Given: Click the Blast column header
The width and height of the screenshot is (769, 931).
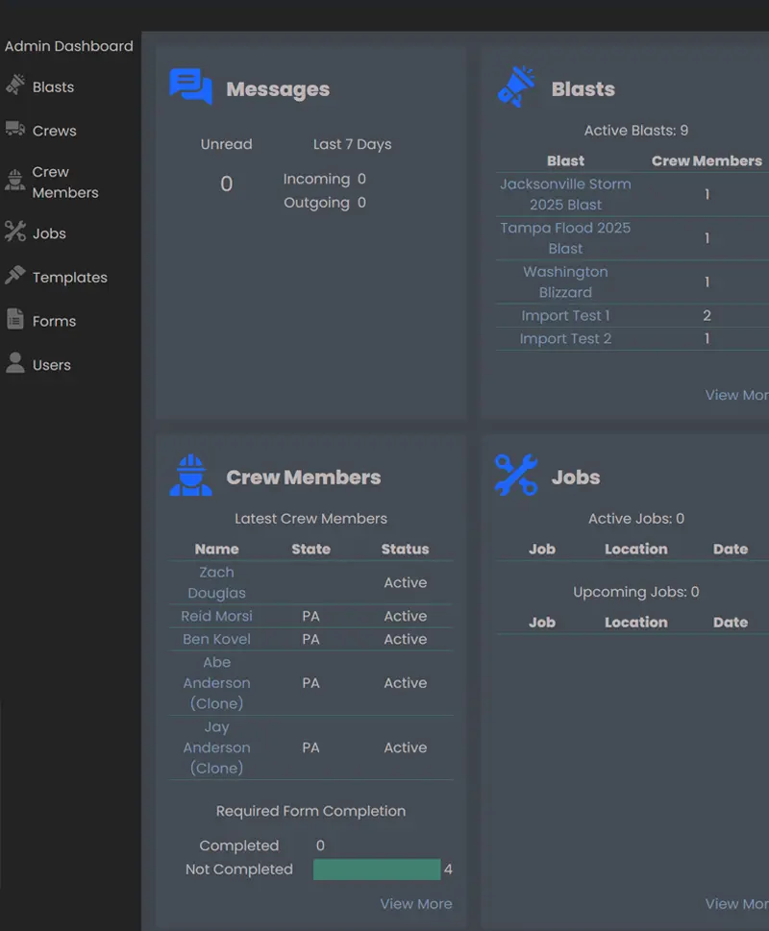Looking at the screenshot, I should pyautogui.click(x=565, y=160).
